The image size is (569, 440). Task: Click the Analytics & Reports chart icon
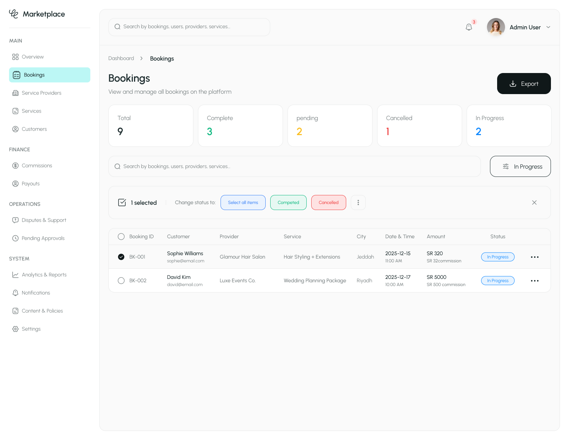(x=15, y=275)
